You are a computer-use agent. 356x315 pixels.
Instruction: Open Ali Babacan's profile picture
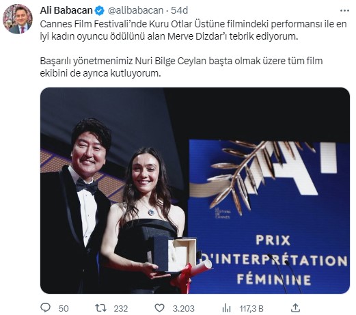[x=18, y=19]
